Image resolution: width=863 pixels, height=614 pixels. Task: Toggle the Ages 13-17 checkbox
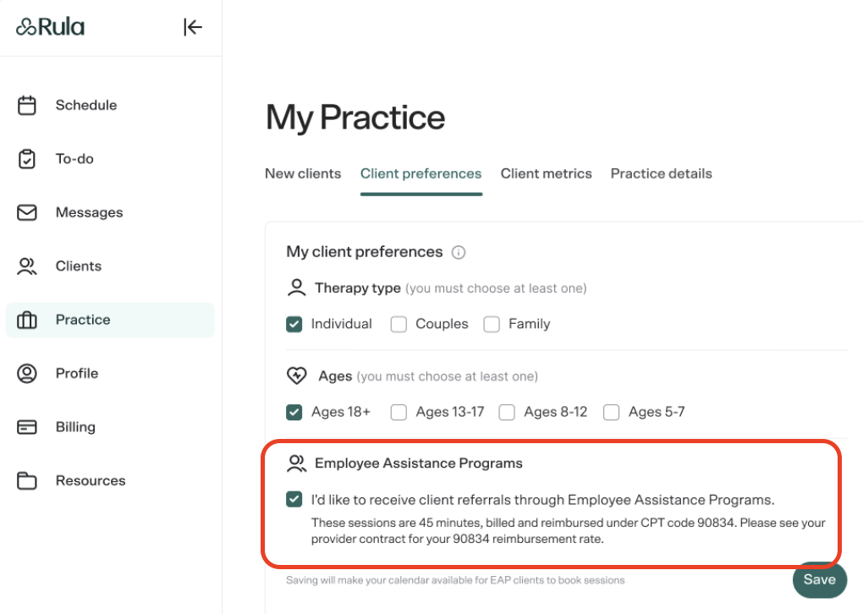coord(399,412)
